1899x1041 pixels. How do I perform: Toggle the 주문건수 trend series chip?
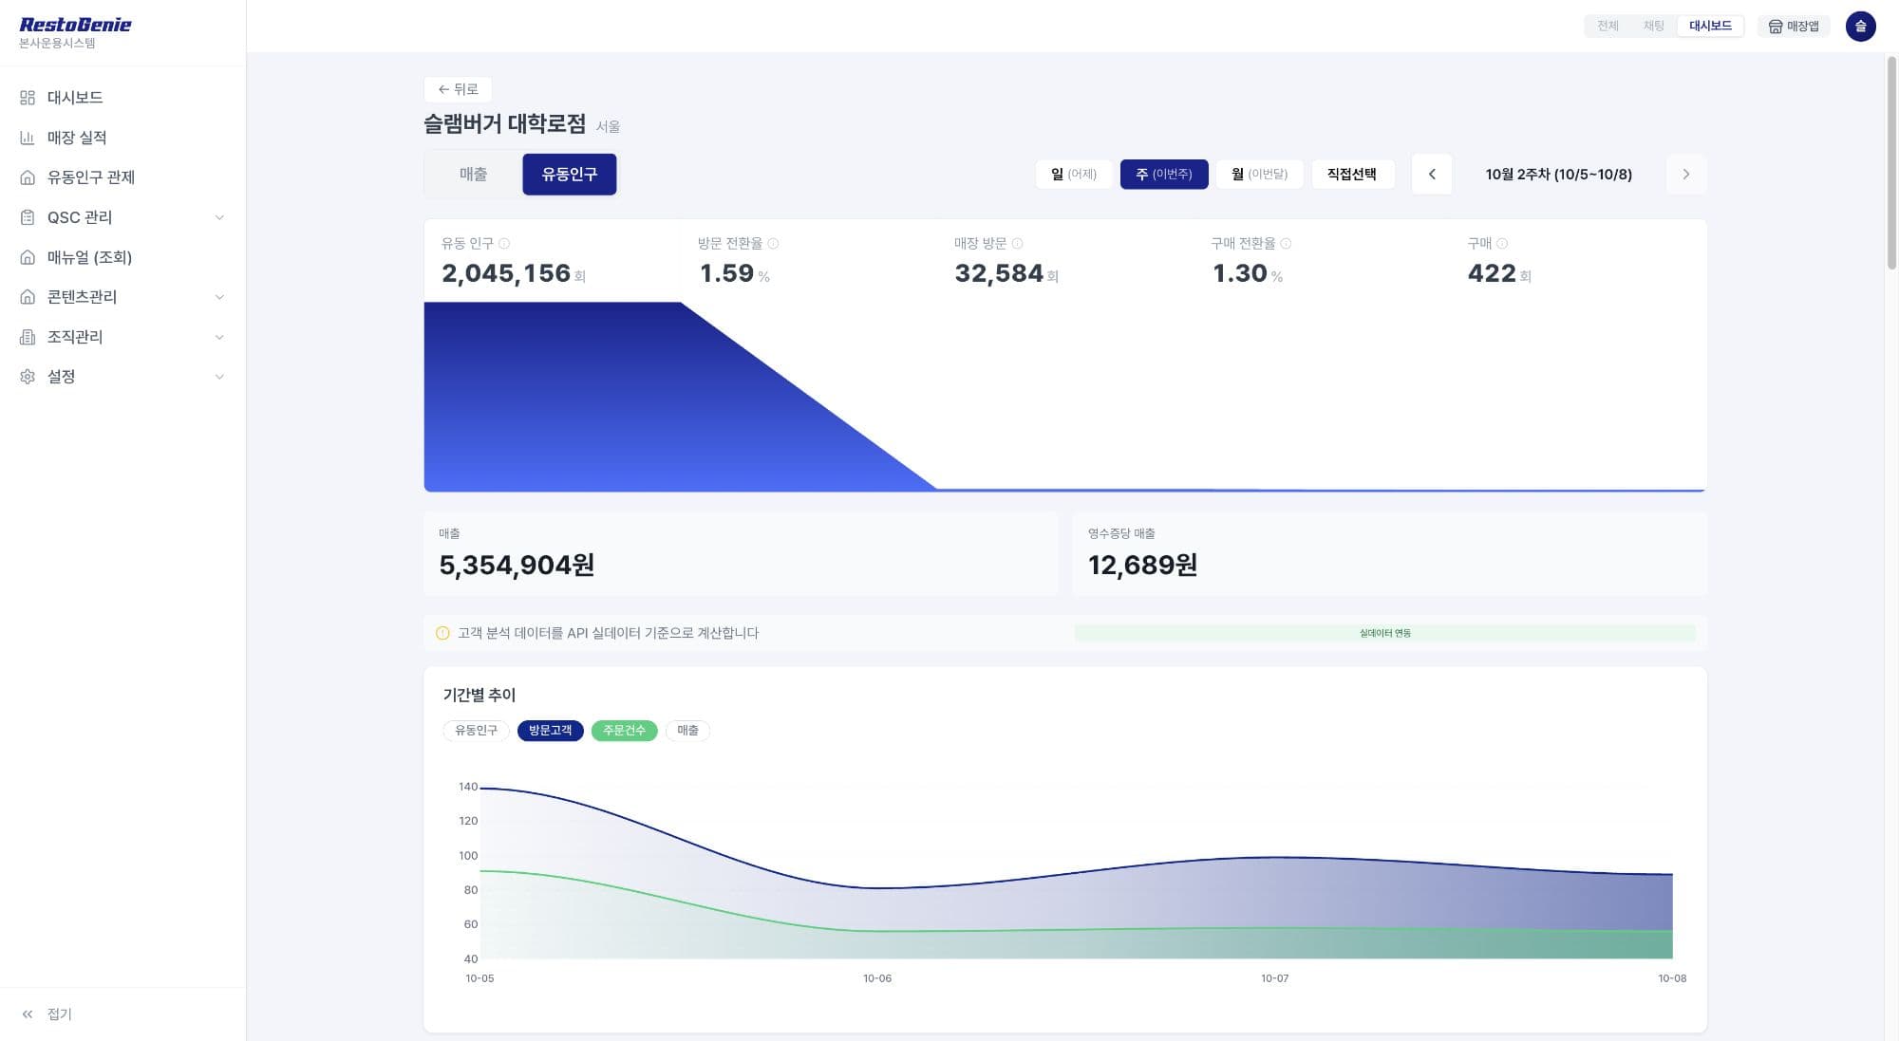click(x=624, y=731)
